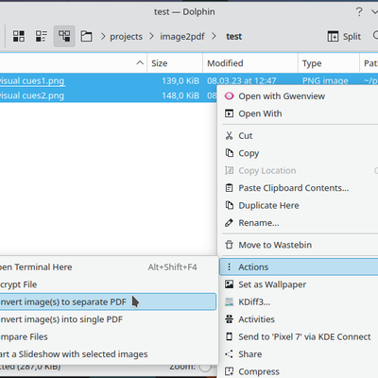Click the 139,0 KiB size cell
The width and height of the screenshot is (378, 378).
(x=180, y=81)
